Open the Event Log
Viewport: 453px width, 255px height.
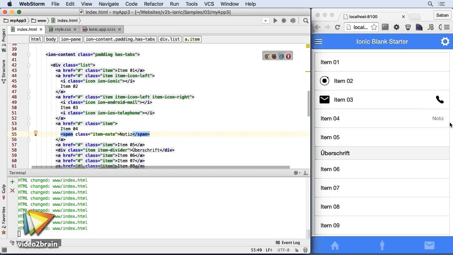287,243
